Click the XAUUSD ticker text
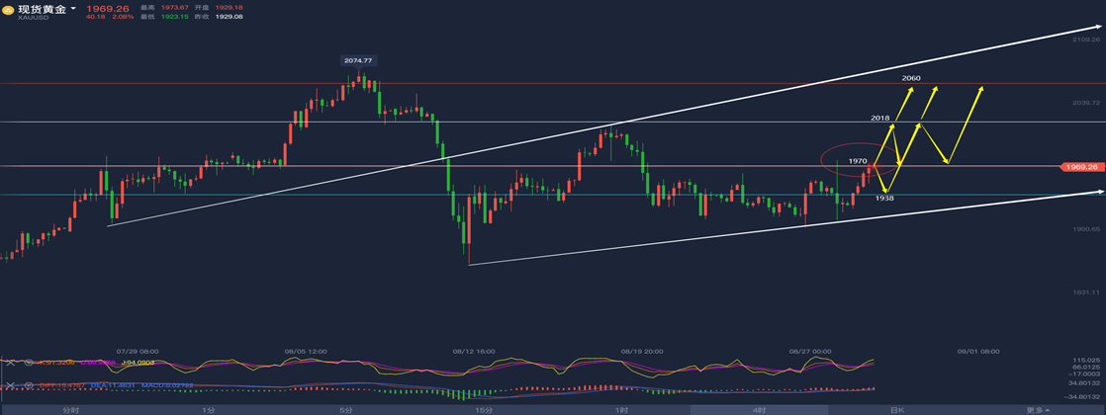The image size is (1106, 415). (34, 18)
